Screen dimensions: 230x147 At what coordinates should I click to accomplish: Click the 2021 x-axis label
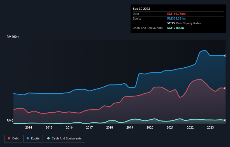coord(170,127)
